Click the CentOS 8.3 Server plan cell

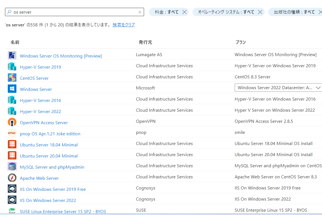pos(252,77)
